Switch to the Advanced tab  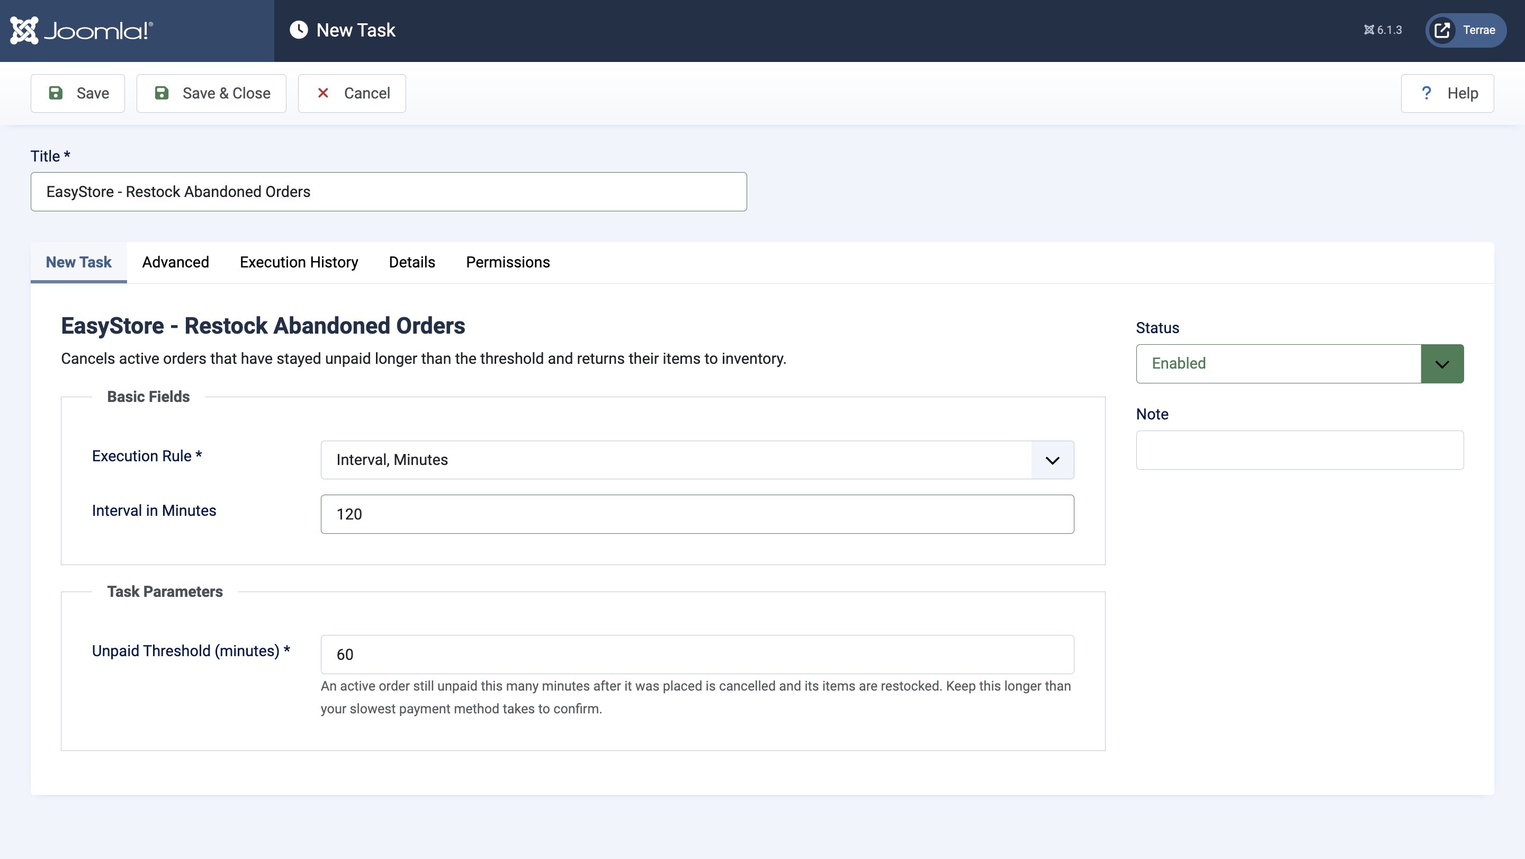coord(175,262)
